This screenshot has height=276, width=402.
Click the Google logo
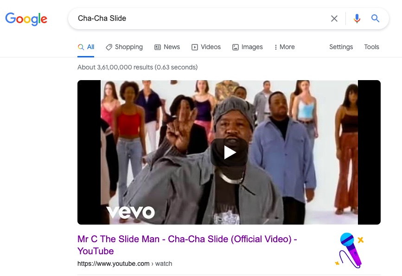pos(26,19)
